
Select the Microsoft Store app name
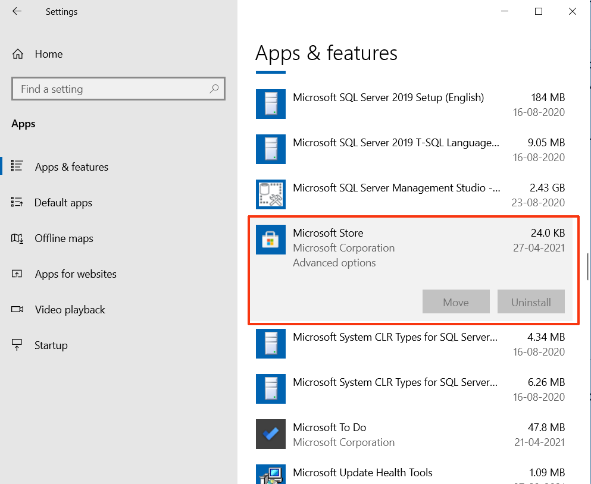pyautogui.click(x=328, y=232)
